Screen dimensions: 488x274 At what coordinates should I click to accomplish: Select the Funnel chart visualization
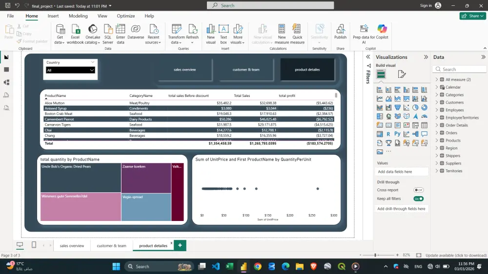(x=397, y=108)
